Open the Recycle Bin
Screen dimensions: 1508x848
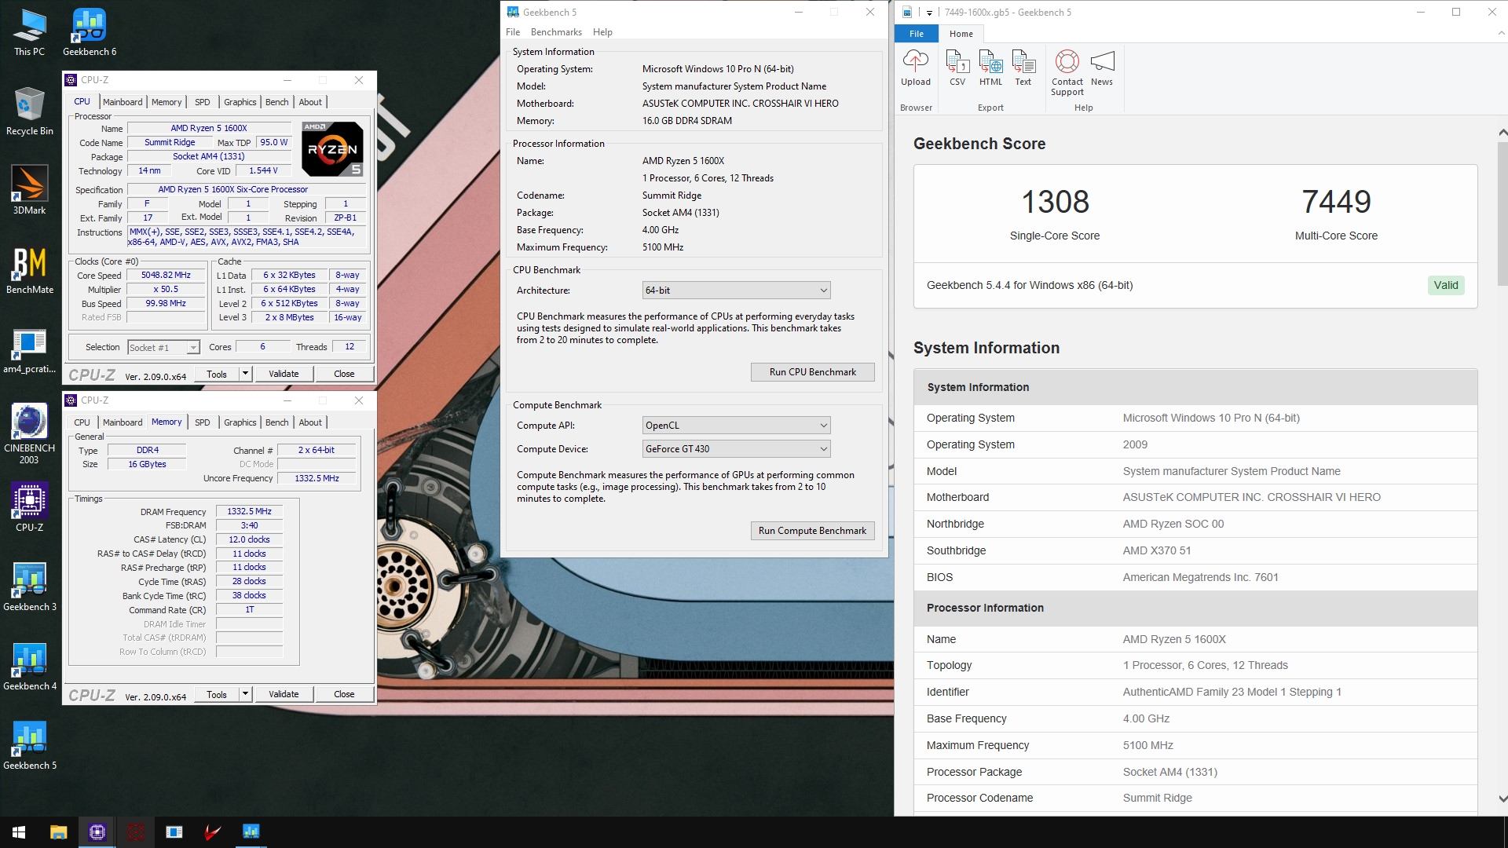point(29,112)
